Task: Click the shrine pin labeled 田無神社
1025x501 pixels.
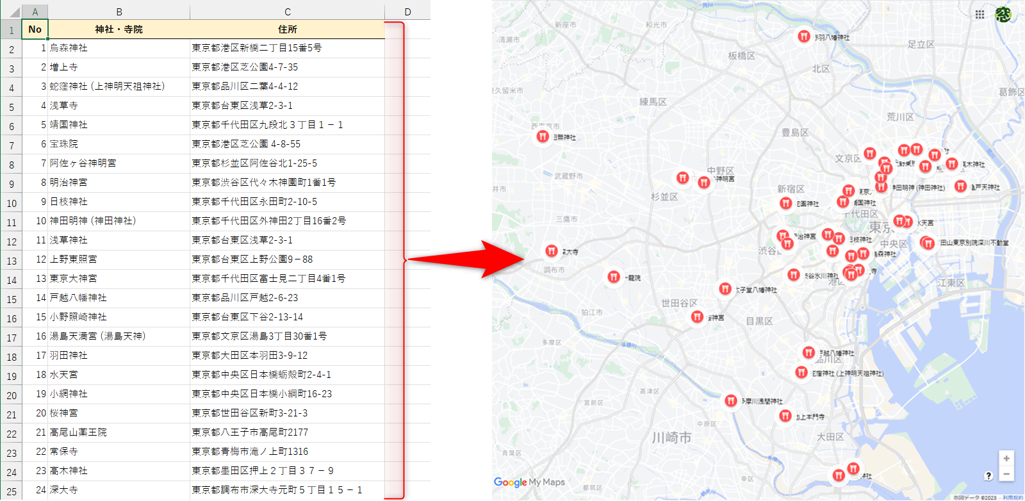Action: click(x=543, y=136)
